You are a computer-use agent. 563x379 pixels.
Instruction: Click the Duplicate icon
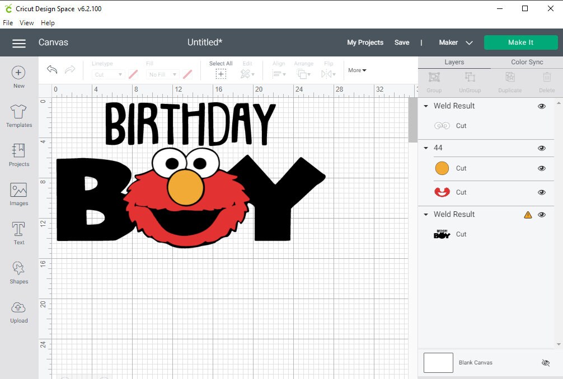[x=510, y=78]
